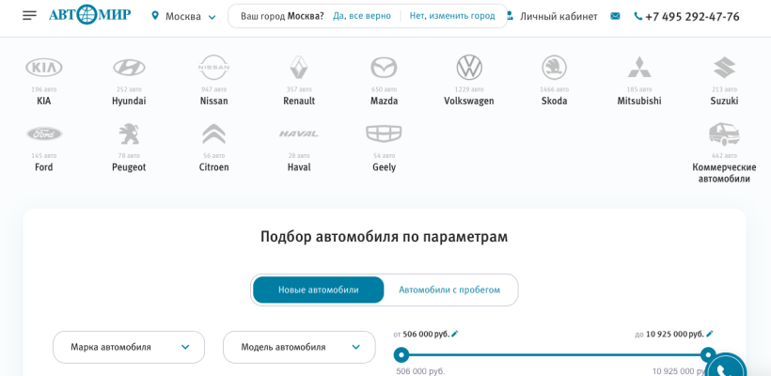Image resolution: width=771 pixels, height=376 pixels.
Task: Click the 'Haval' brand name text
Action: 299,167
